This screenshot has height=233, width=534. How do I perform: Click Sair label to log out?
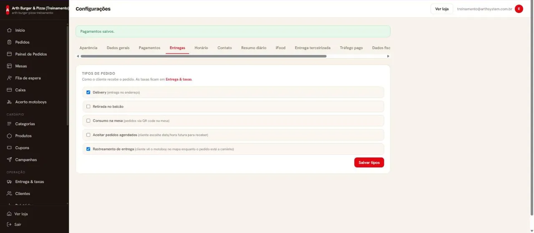pyautogui.click(x=18, y=225)
